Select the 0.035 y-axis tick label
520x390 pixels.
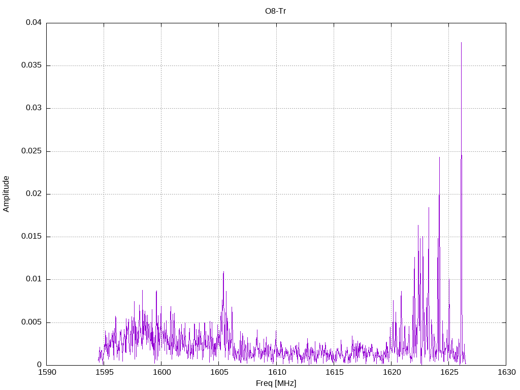(x=32, y=66)
